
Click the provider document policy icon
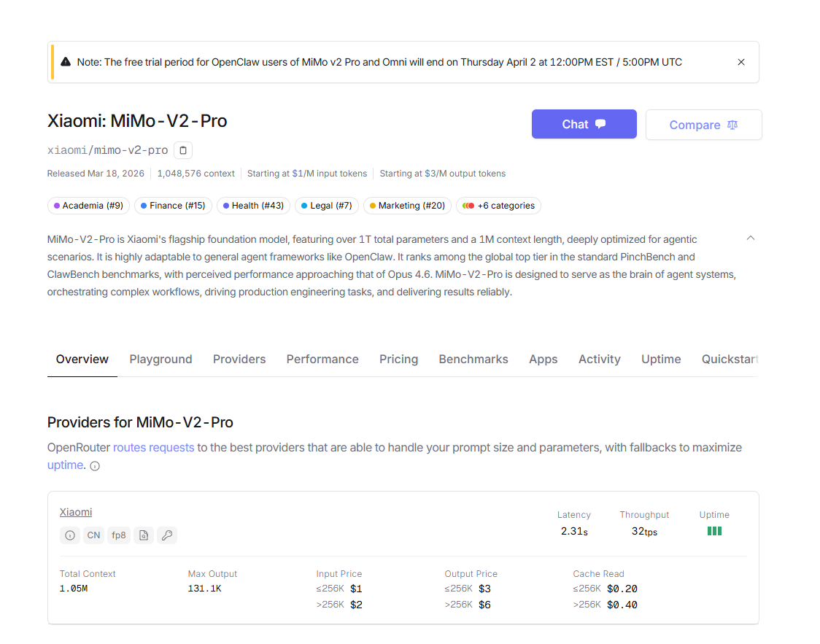pos(144,535)
